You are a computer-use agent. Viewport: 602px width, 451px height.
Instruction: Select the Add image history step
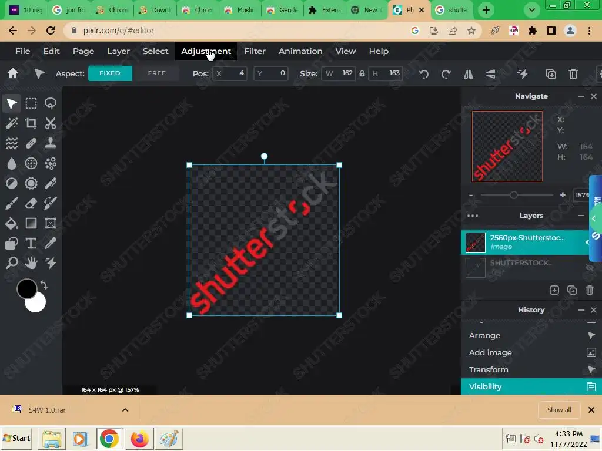(531, 352)
